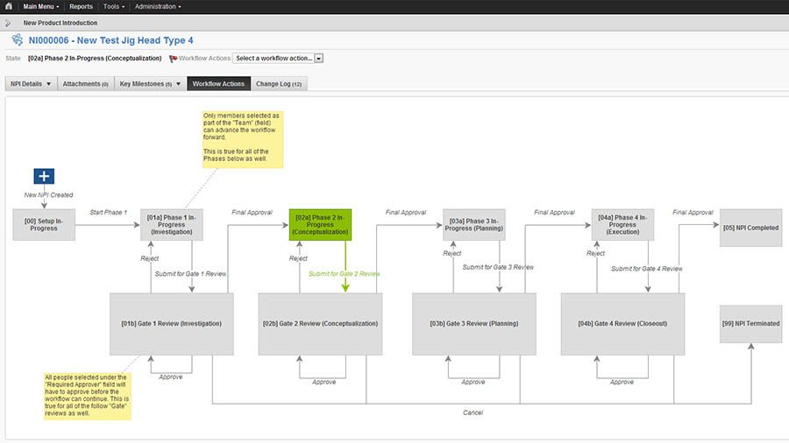Click the Submit for Gate 3 Review label

pyautogui.click(x=498, y=267)
